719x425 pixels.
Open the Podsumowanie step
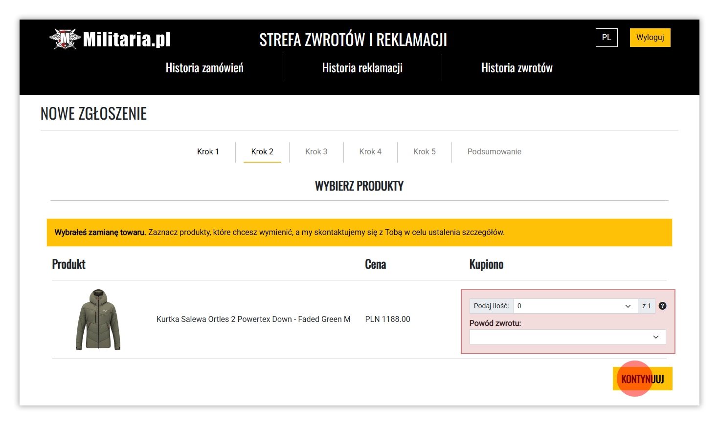pyautogui.click(x=494, y=151)
